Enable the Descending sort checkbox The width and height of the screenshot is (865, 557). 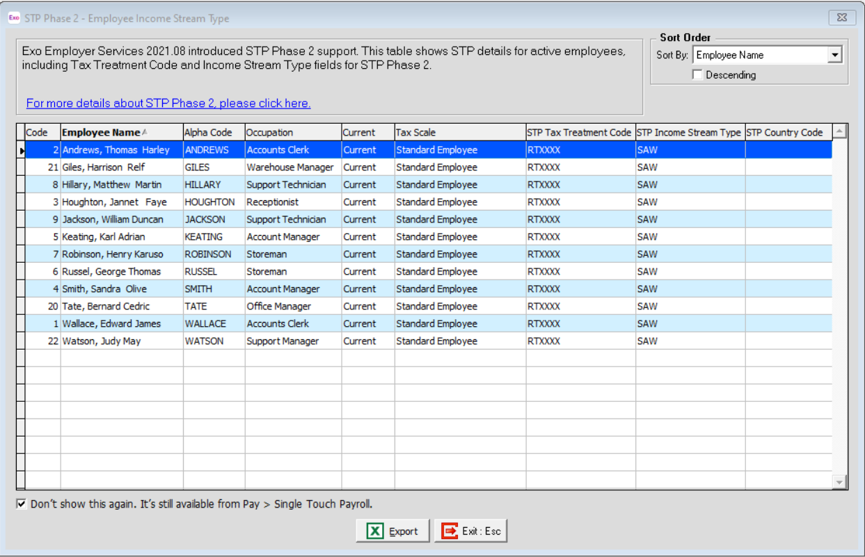tap(697, 75)
